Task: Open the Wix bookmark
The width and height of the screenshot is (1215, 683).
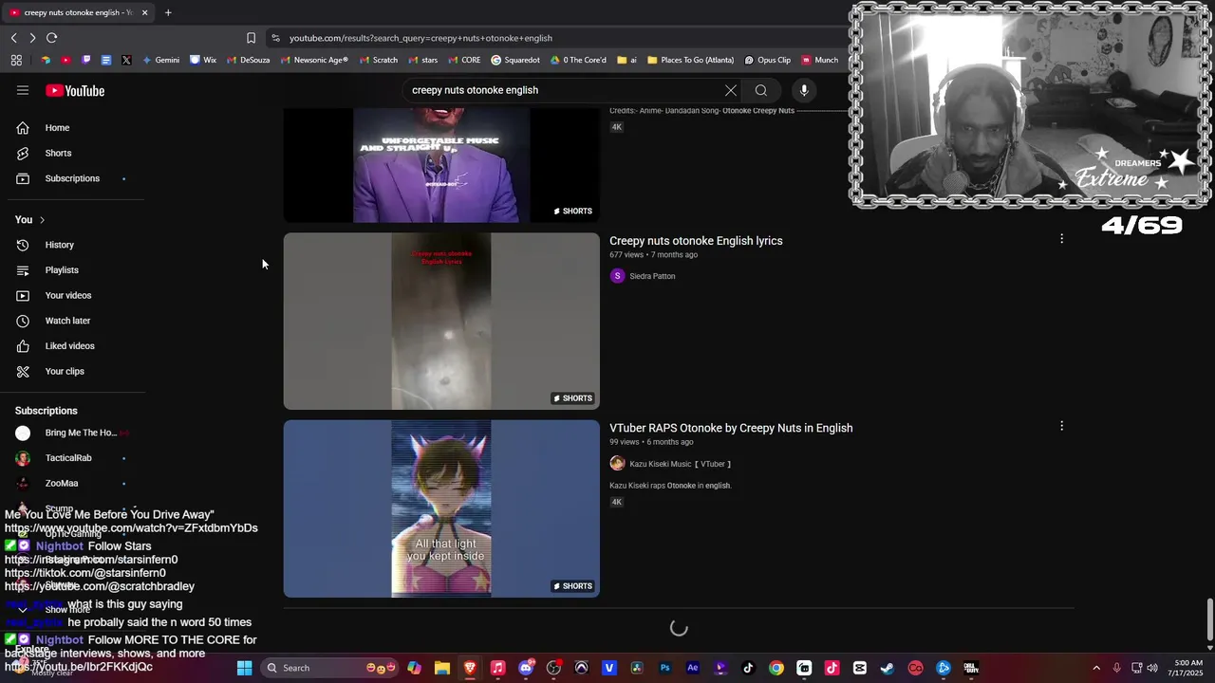Action: click(203, 60)
